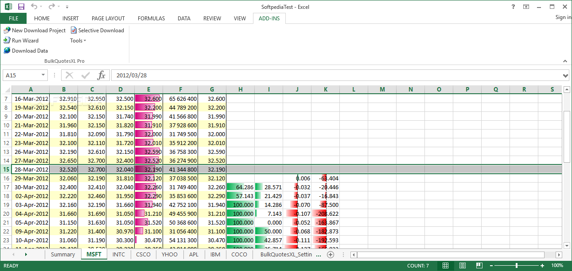572x271 pixels.
Task: Open the Name Box dropdown arrow
Action: click(x=43, y=76)
